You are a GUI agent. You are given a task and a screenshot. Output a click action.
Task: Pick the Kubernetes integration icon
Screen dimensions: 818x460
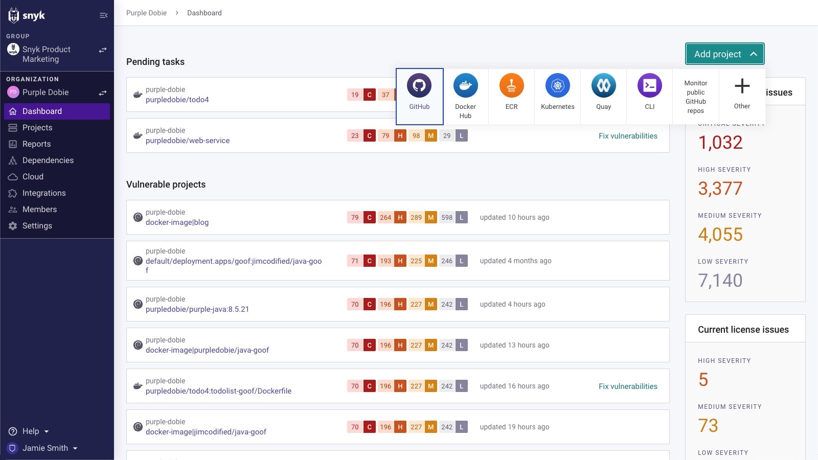point(557,86)
